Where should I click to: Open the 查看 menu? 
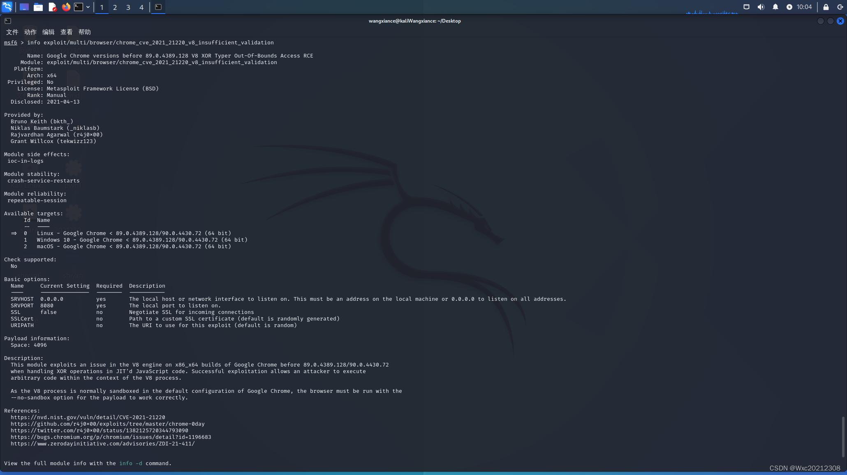click(66, 32)
